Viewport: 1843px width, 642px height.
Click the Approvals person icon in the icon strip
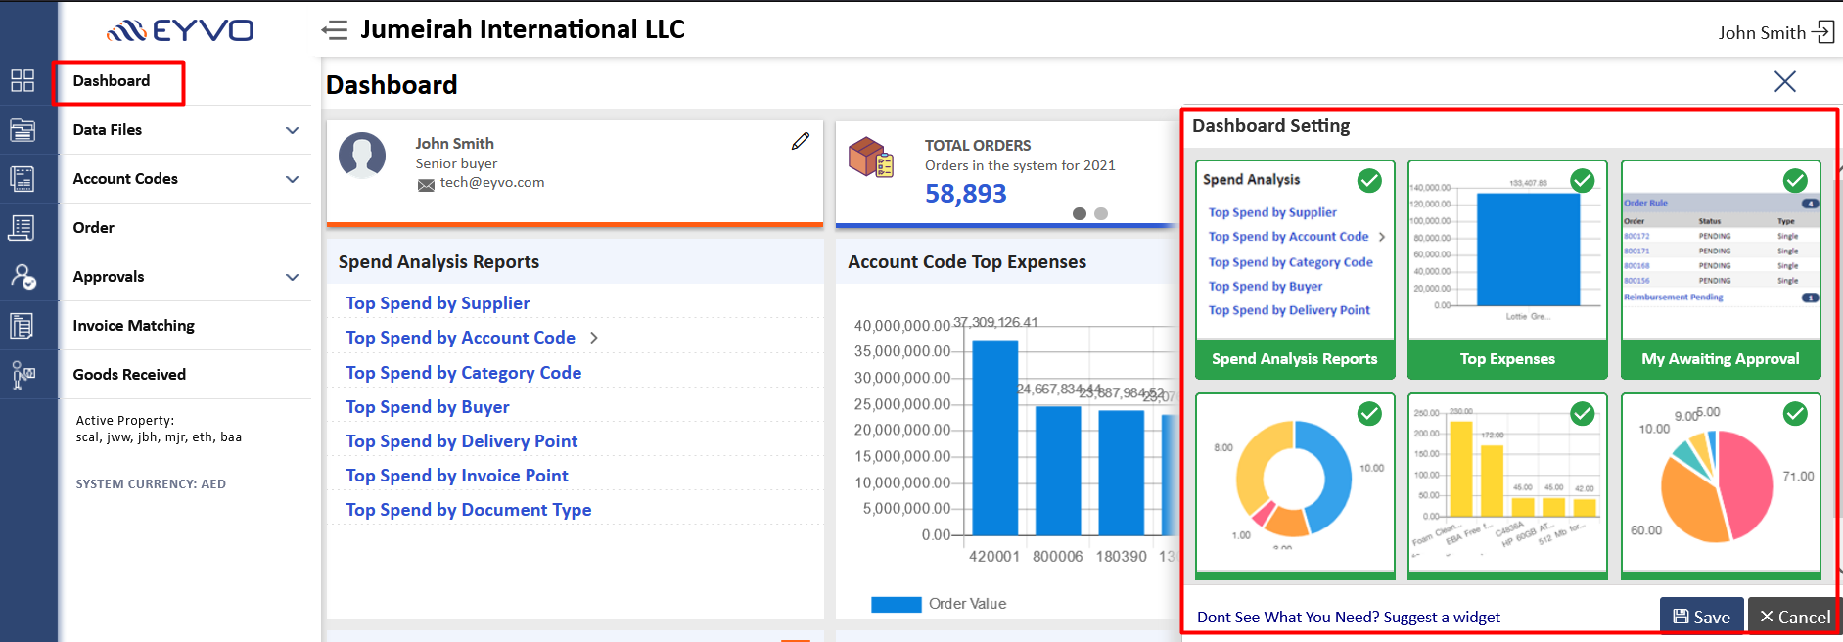(x=23, y=276)
